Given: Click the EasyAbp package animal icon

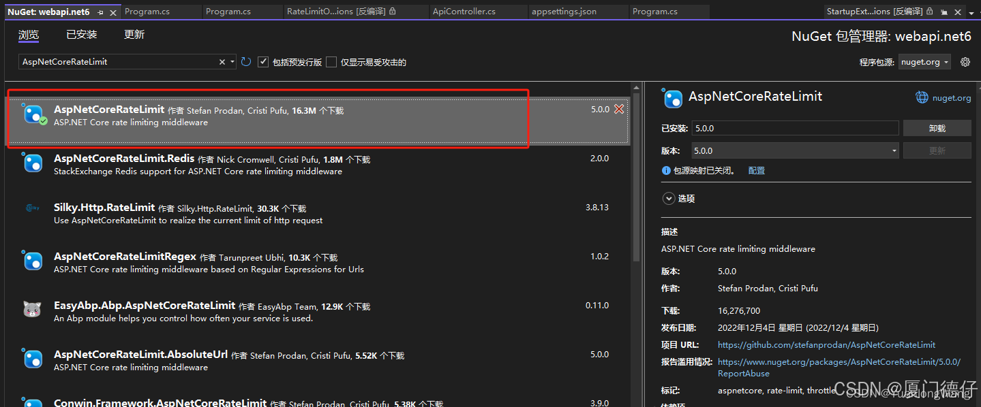Looking at the screenshot, I should [33, 310].
